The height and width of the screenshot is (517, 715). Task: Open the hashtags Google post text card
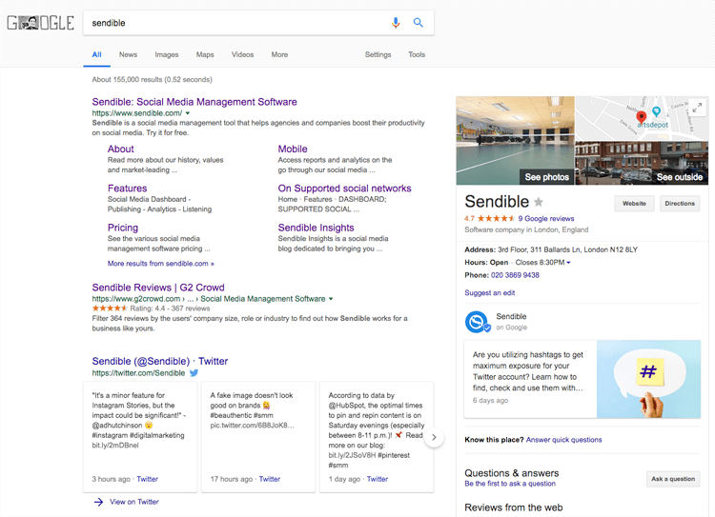click(x=530, y=379)
